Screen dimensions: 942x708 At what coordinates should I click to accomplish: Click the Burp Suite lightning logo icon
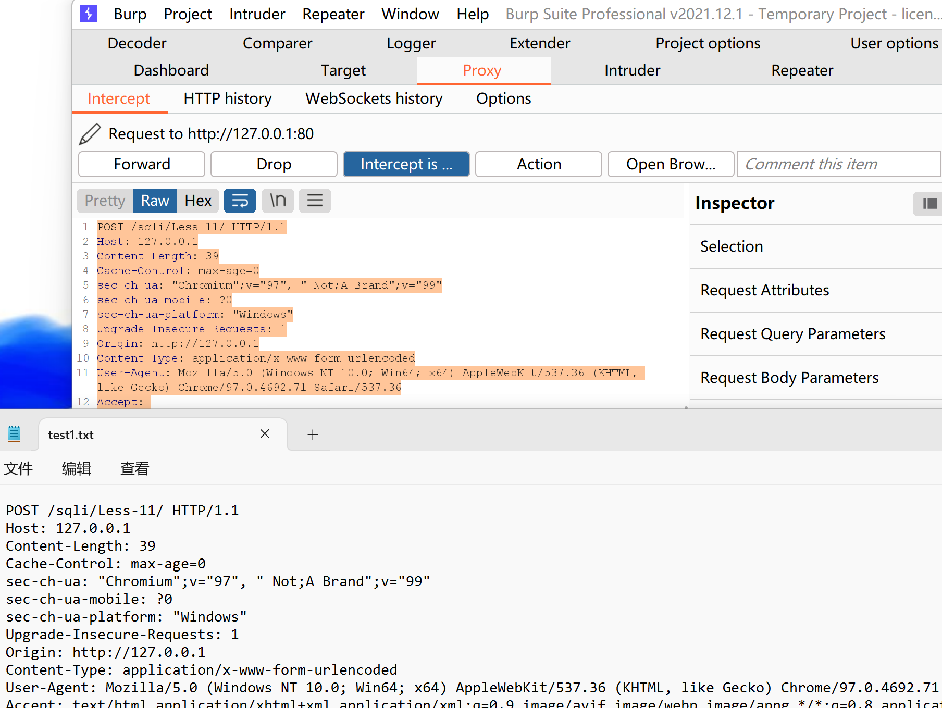click(89, 14)
